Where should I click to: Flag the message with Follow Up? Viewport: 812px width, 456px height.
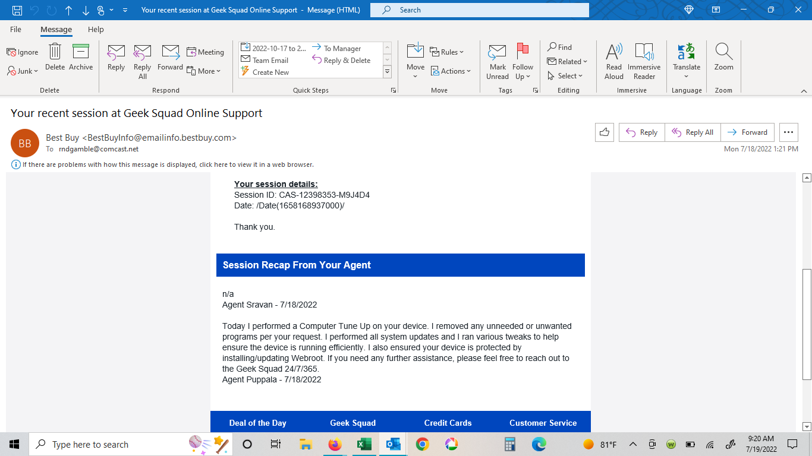pos(523,61)
